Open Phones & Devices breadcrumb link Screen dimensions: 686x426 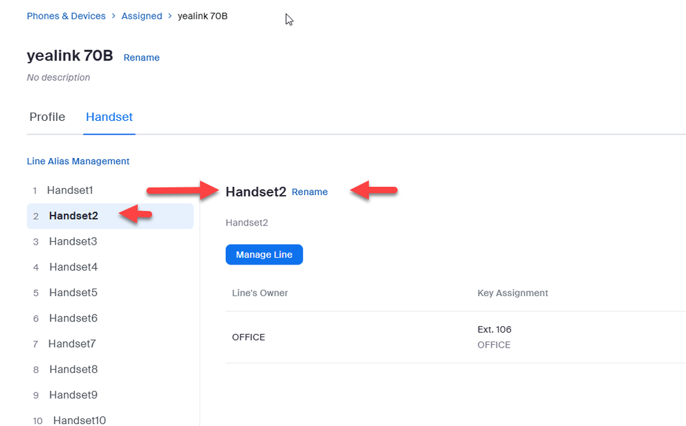coord(66,16)
